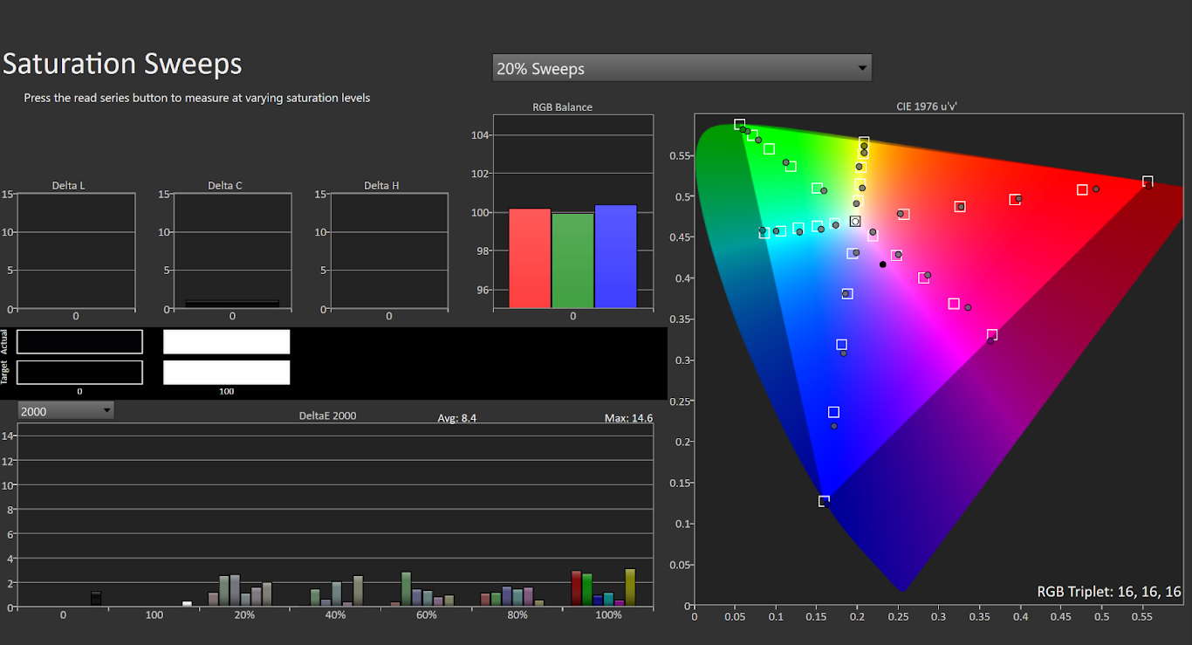Click the Target white swatch labeled 100
The width and height of the screenshot is (1192, 645).
(x=227, y=373)
